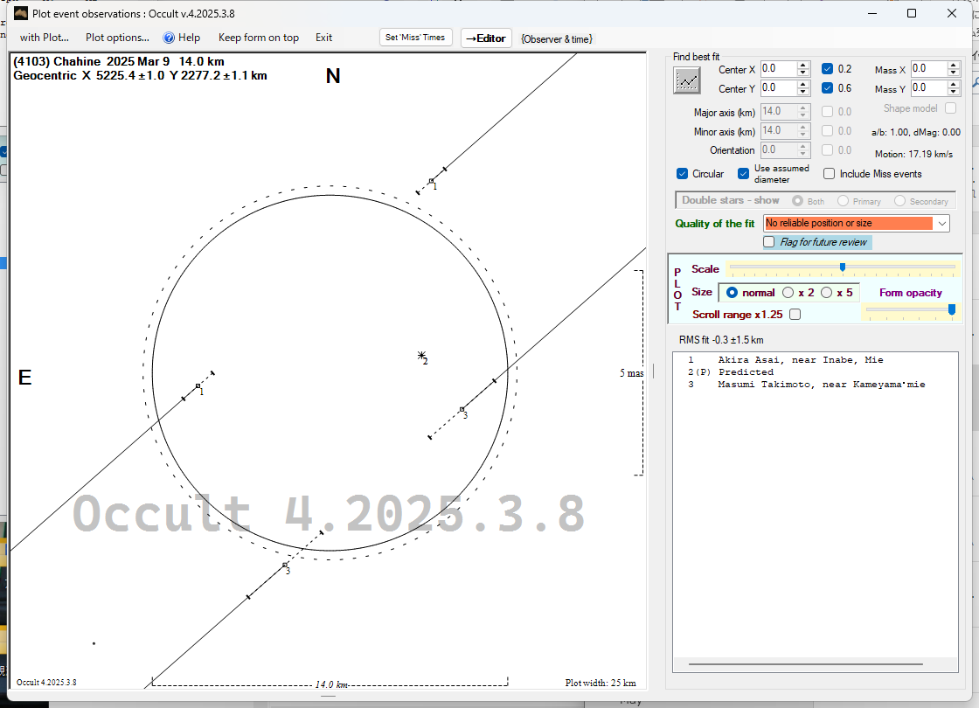The width and height of the screenshot is (979, 708).
Task: Click the Keep form on top menu item
Action: coord(258,38)
